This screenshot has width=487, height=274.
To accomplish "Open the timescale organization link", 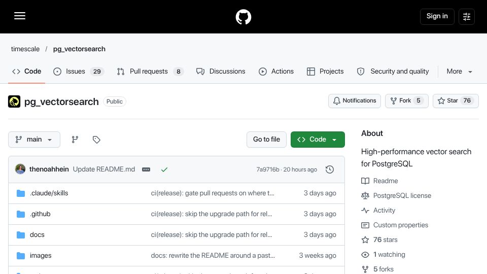I will (25, 49).
